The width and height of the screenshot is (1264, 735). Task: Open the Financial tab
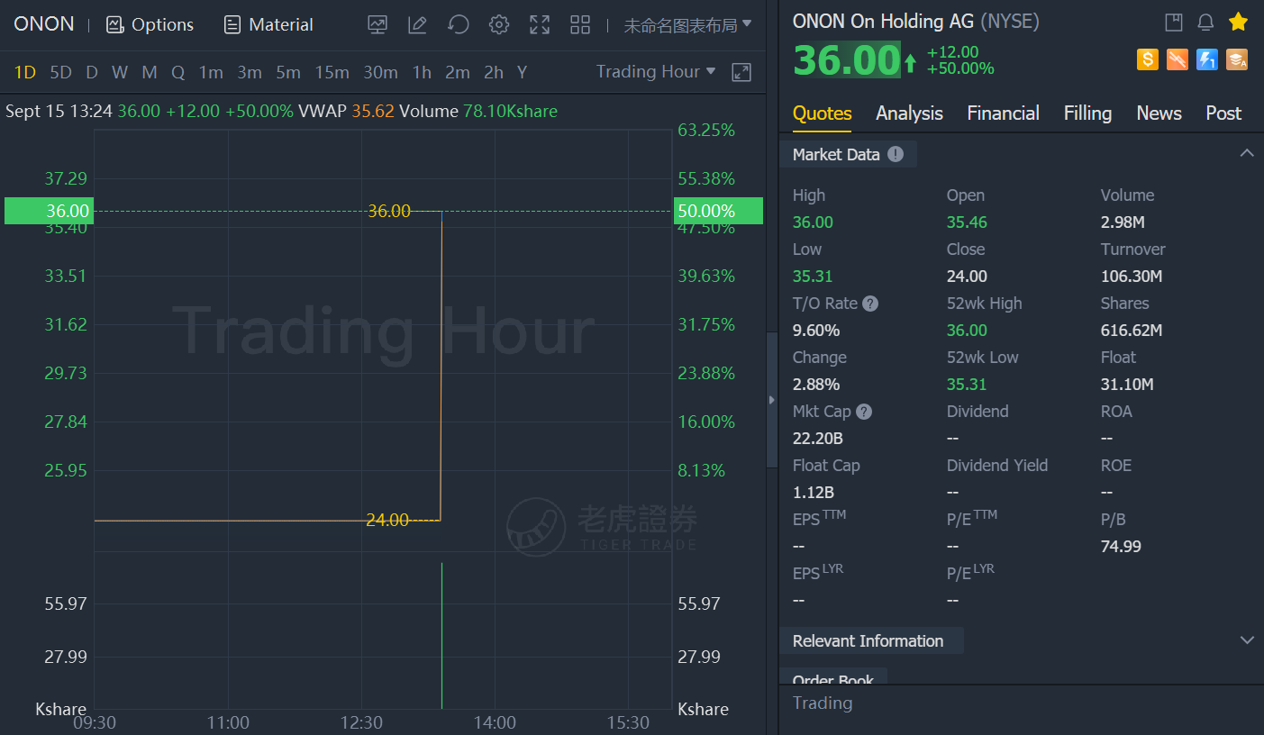pos(1004,113)
